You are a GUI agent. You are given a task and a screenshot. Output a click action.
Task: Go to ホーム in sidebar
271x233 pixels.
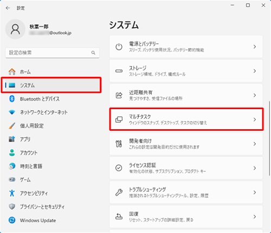(53, 72)
